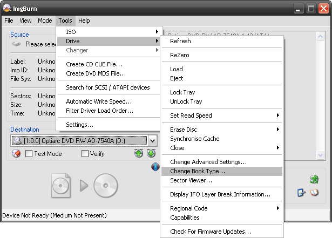332x238 pixels.
Task: Click the green running man icon
Action: [314, 179]
